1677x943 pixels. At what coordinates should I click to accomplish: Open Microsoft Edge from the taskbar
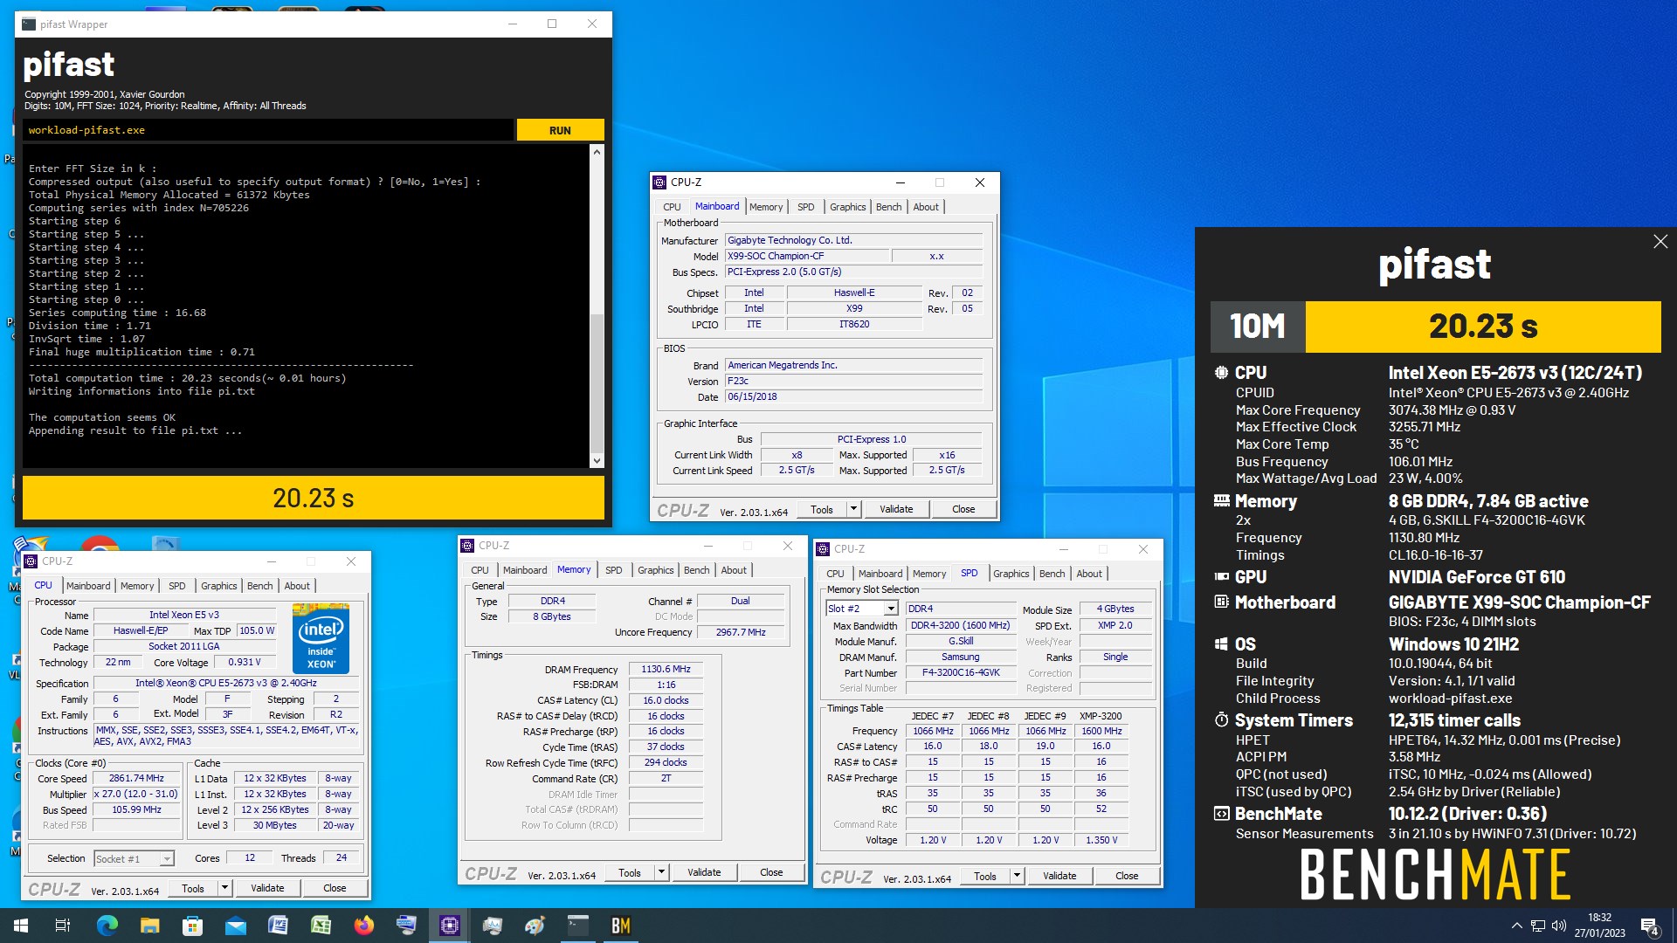107,926
